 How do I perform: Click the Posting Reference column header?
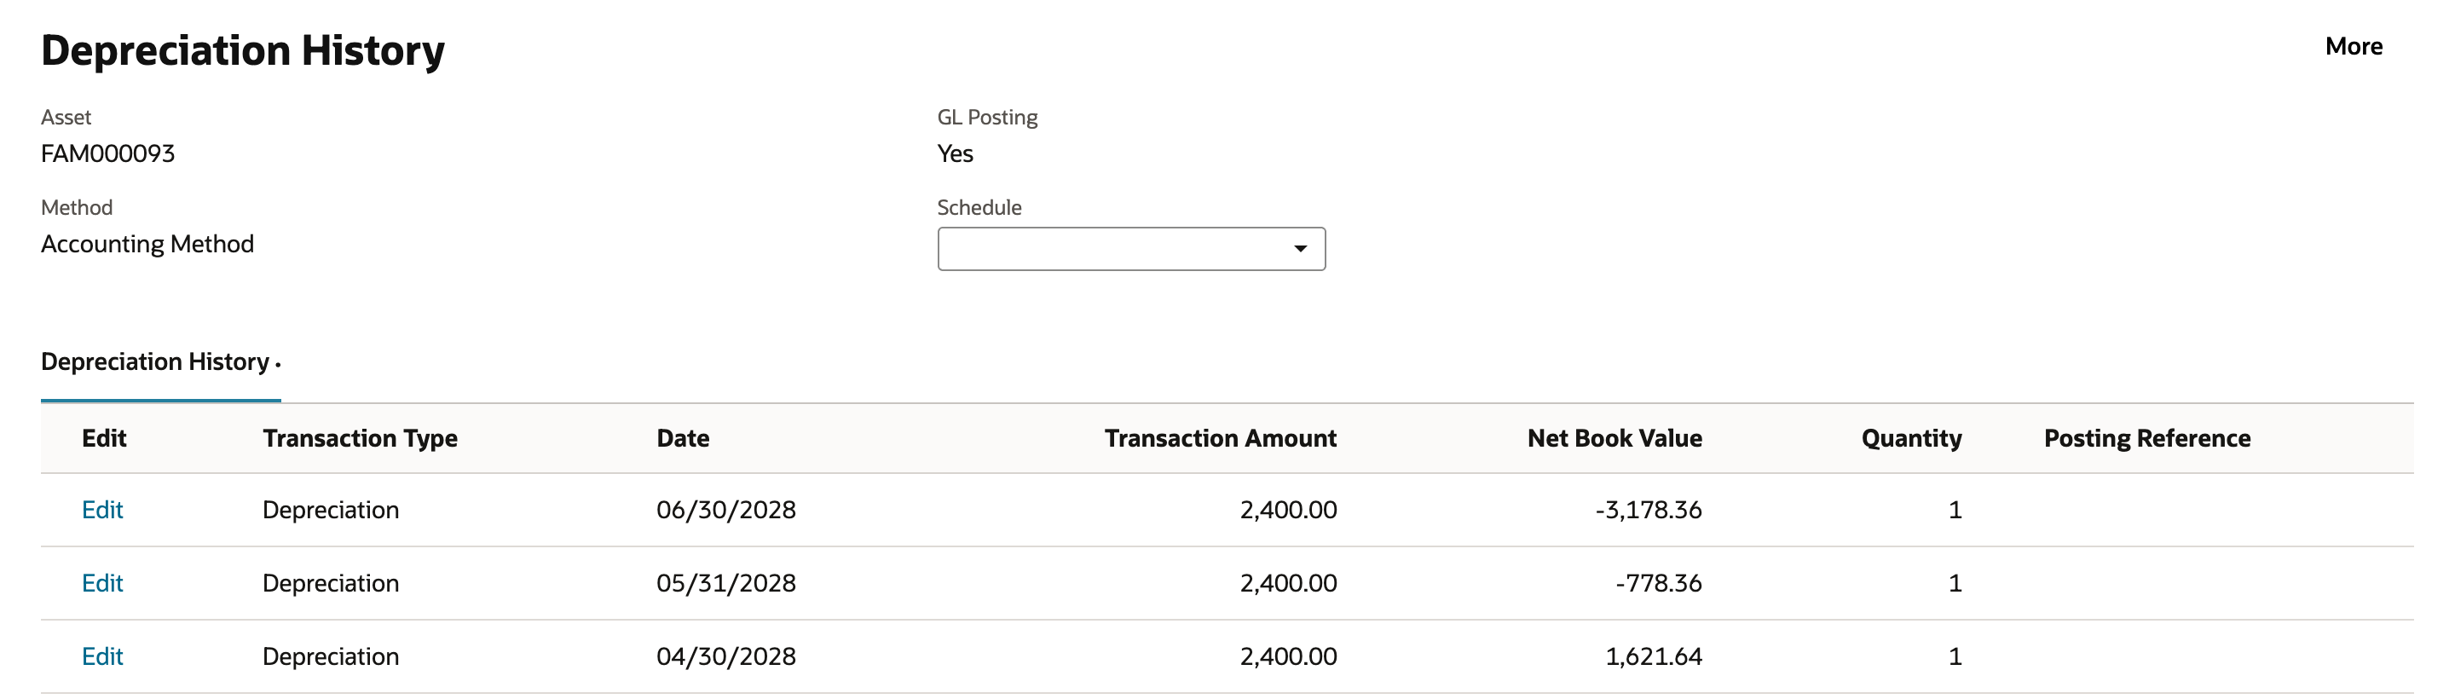pos(2147,437)
